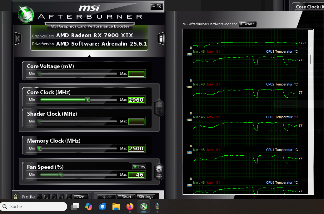Screen dimensions: 324x214
Task: Adjust the Shader Clock slider handle
Action: point(40,121)
